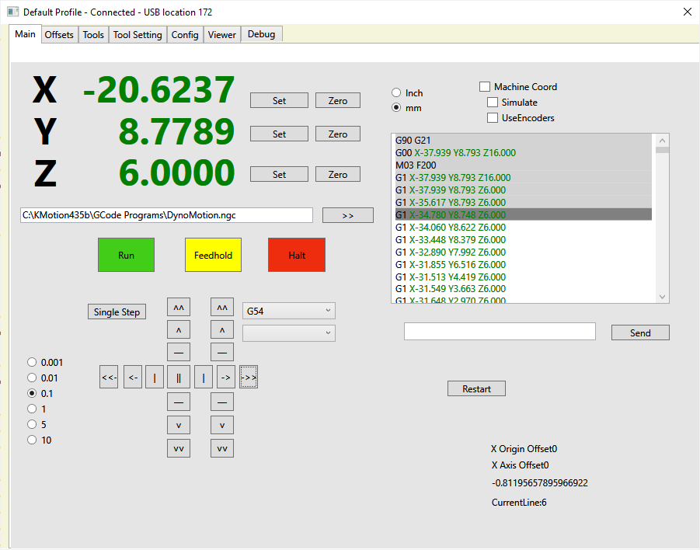700x550 pixels.
Task: Tick the Simulate checkbox
Action: (493, 103)
